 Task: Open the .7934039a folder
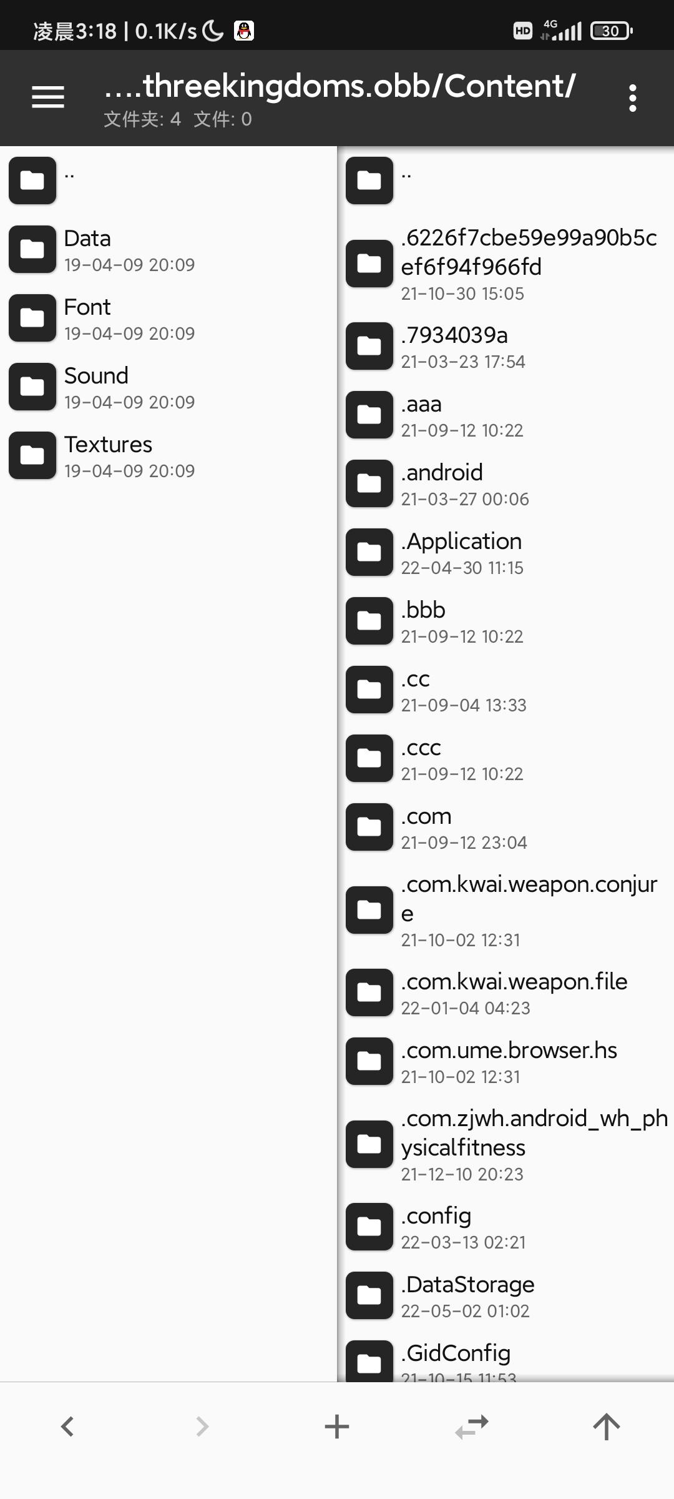tap(506, 346)
